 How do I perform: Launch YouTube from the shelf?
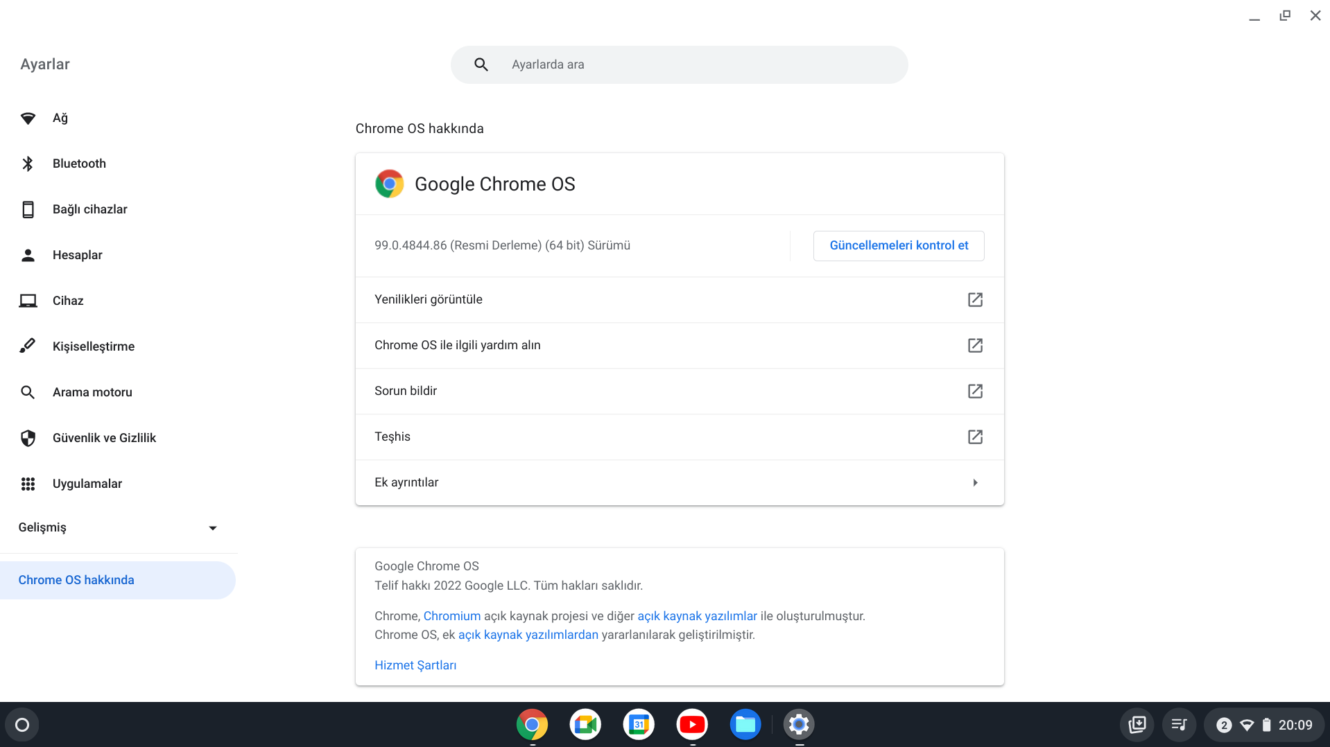tap(692, 725)
